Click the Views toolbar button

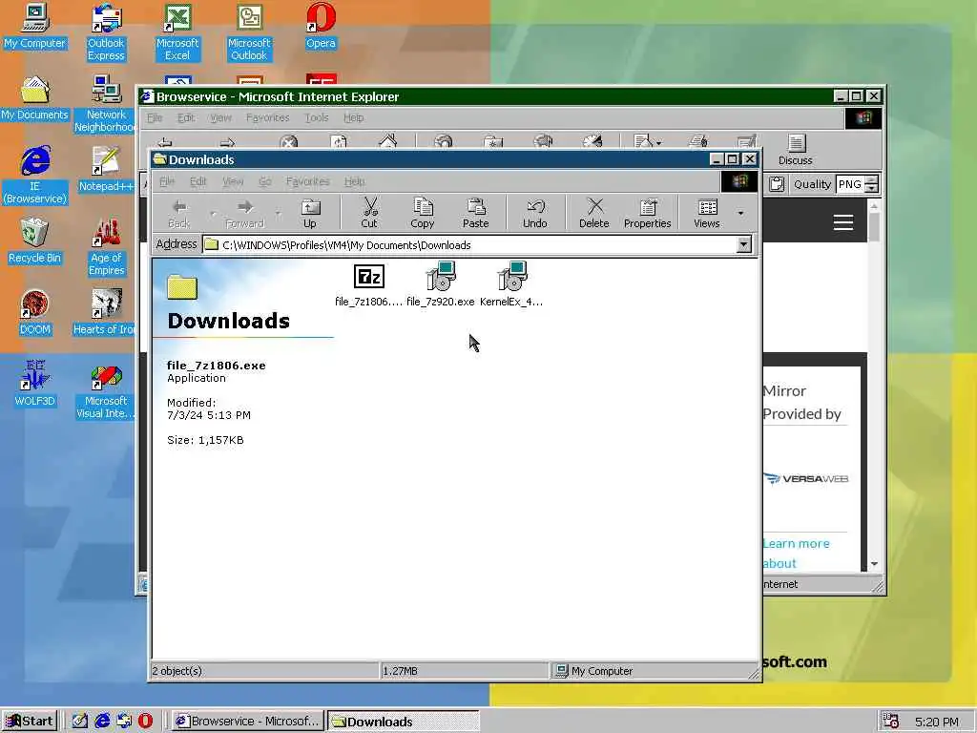click(x=707, y=213)
